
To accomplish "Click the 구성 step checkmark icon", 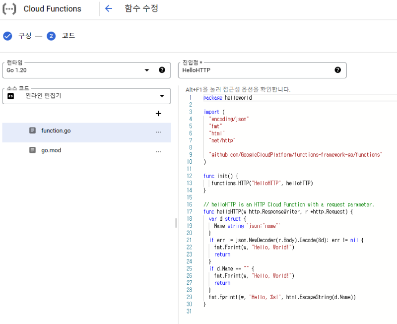I will pos(7,36).
